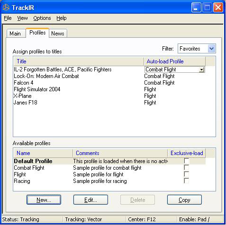Click the New... profile button

(x=44, y=200)
